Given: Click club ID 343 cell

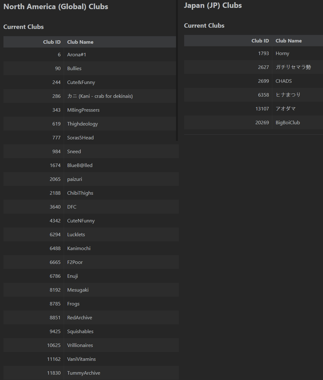Looking at the screenshot, I should (x=34, y=110).
